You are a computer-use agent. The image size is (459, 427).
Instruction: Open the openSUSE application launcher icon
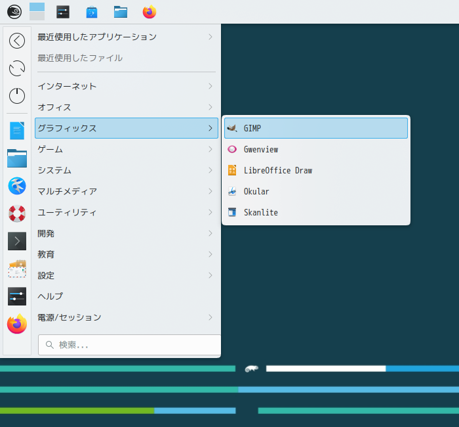point(14,12)
